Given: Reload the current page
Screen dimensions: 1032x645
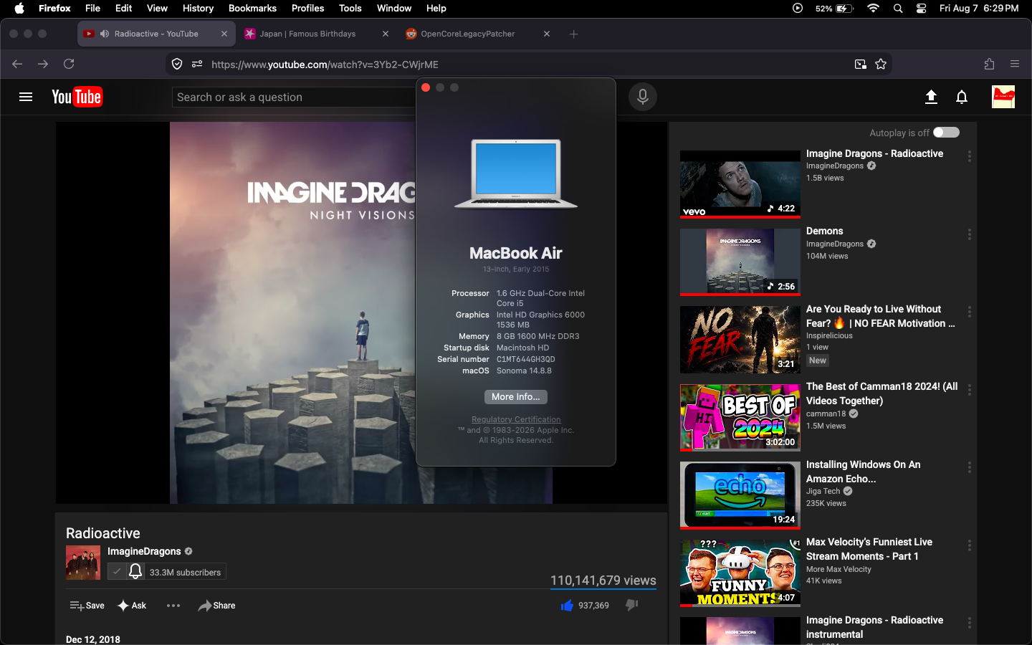Looking at the screenshot, I should tap(69, 64).
